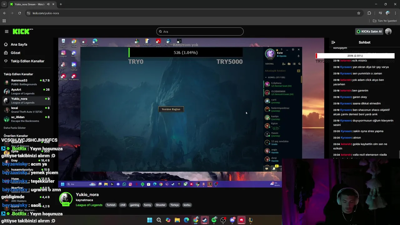Screen dimensions: 400x225
Task: Open Spotify from the bottom taskbar
Action: coord(214,220)
